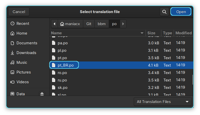Viewport: 200px width, 115px height.
Task: Eject the Data drive
Action: pyautogui.click(x=42, y=94)
